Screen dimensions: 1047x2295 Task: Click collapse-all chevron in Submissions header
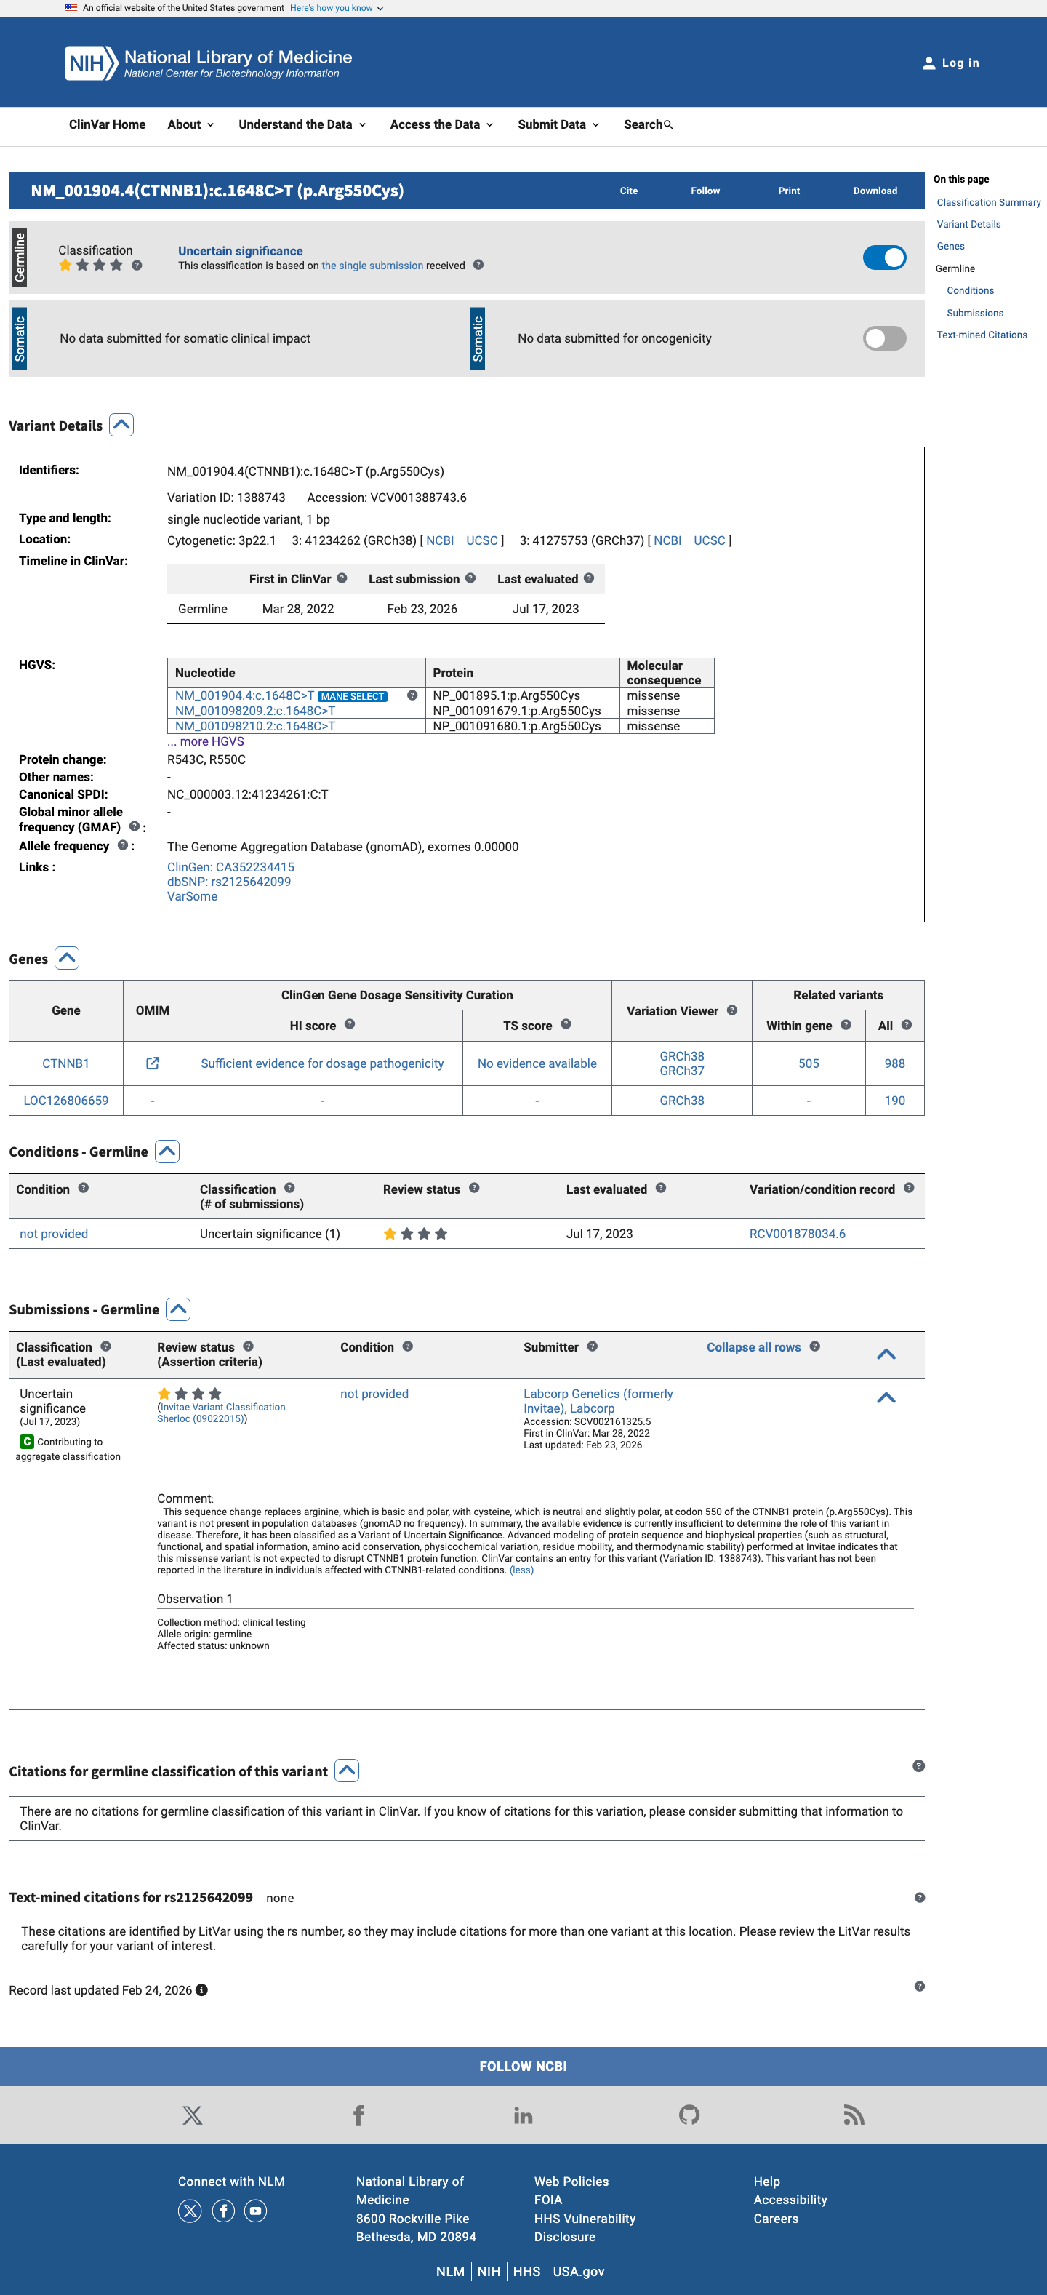(886, 1354)
